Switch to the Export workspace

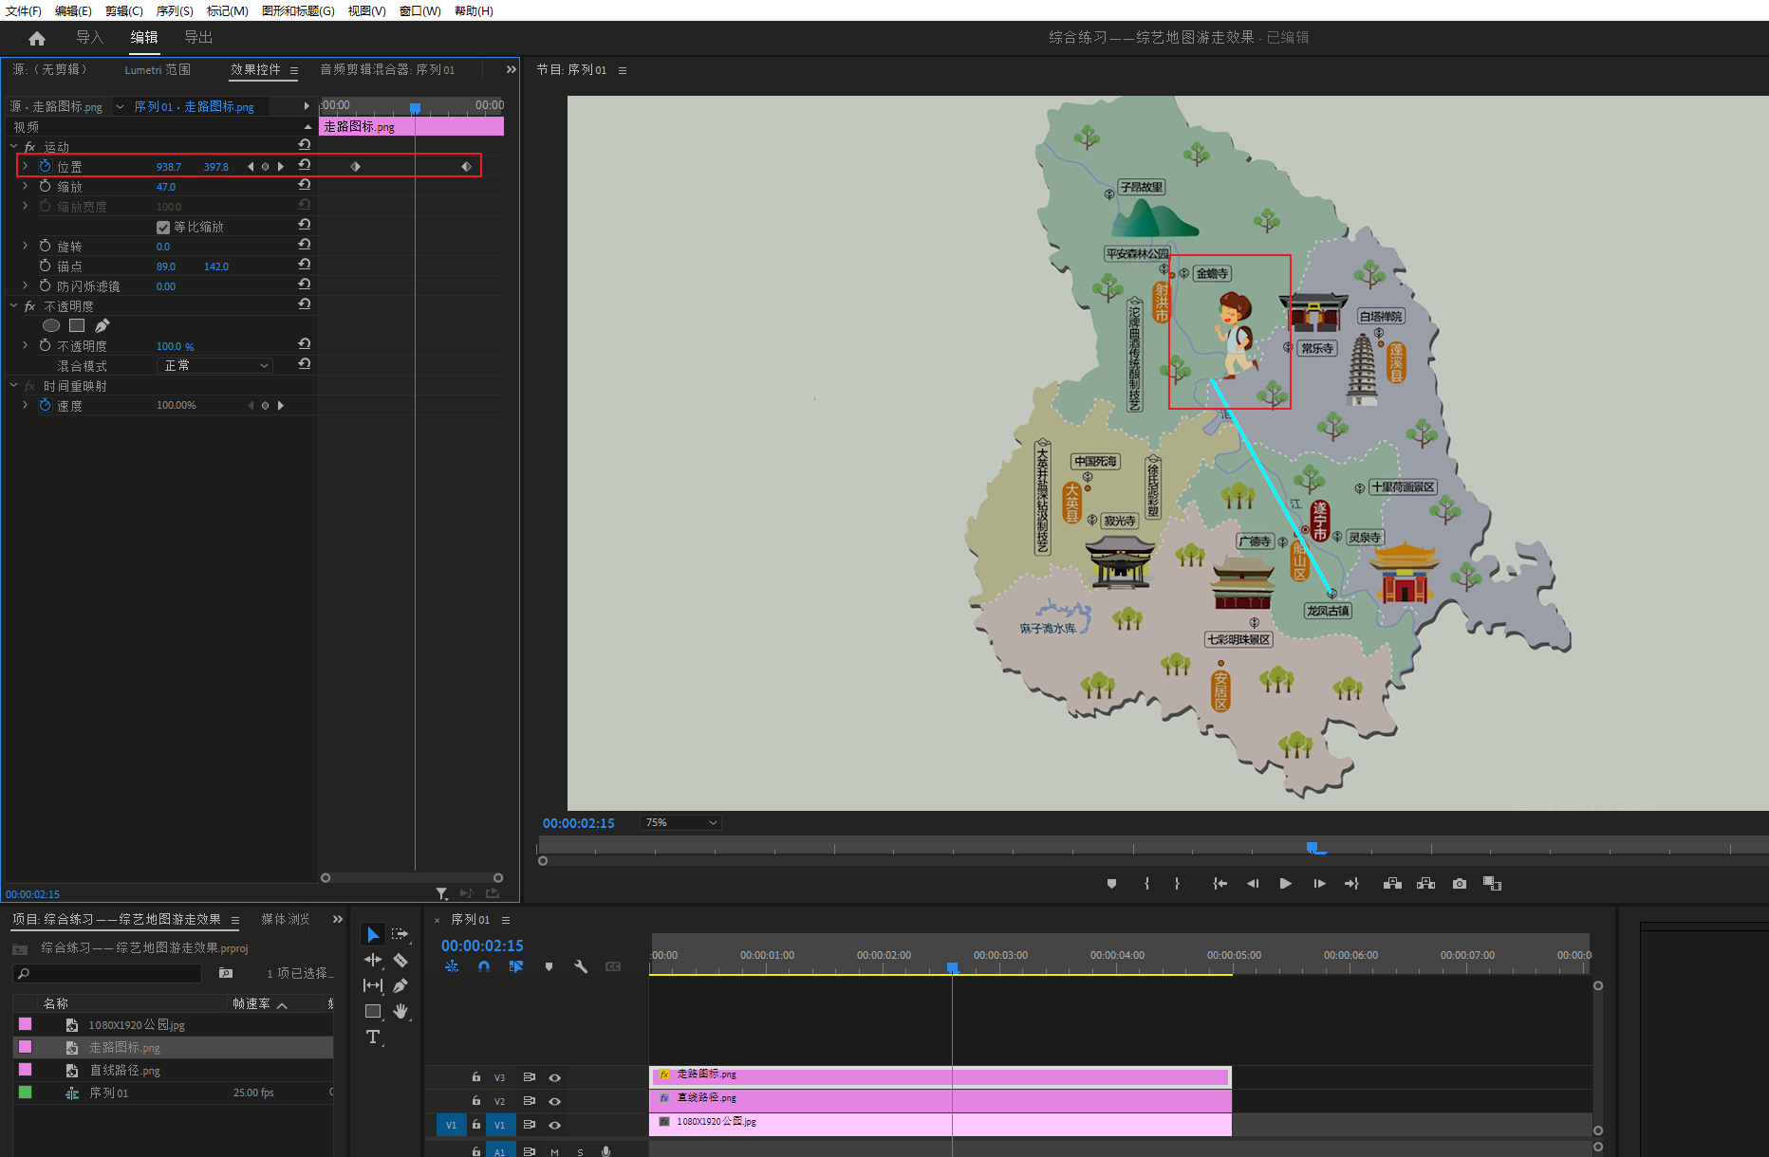(198, 38)
